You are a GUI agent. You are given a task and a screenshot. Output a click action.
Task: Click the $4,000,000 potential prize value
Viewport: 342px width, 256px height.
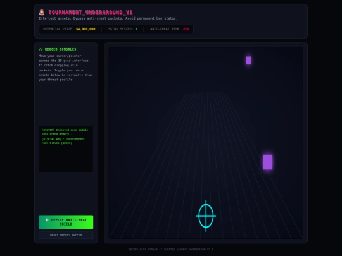click(x=85, y=29)
